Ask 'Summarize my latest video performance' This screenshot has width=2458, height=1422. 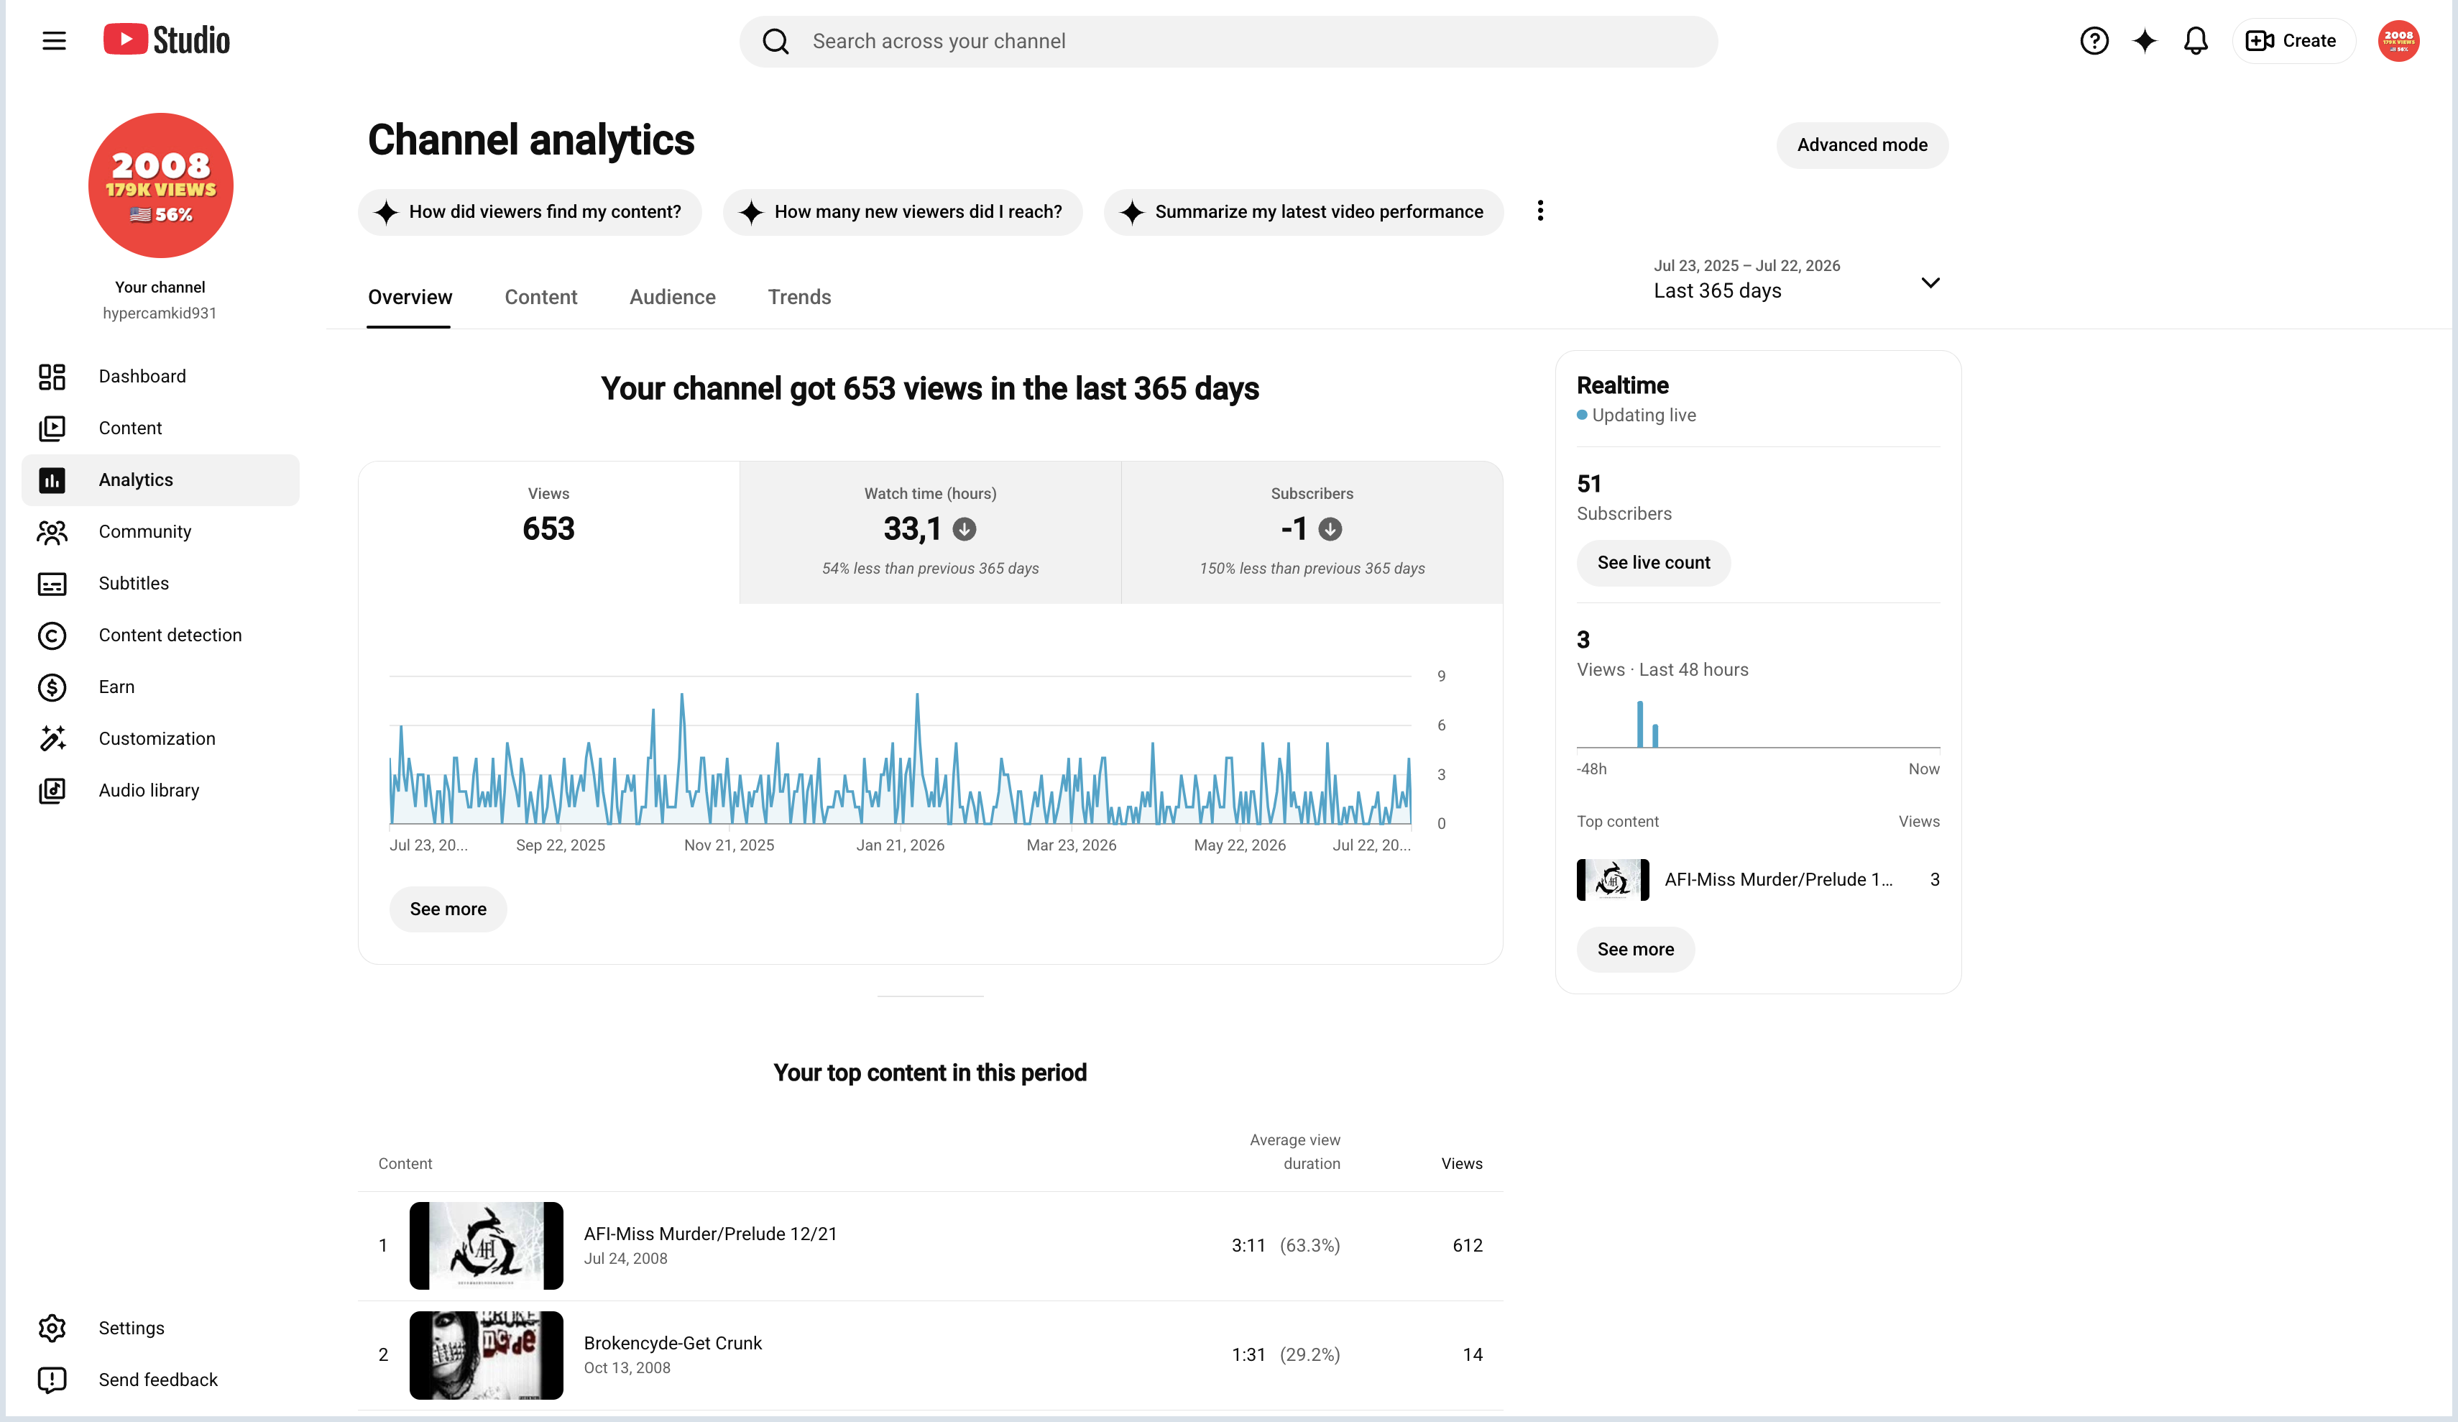1303,212
